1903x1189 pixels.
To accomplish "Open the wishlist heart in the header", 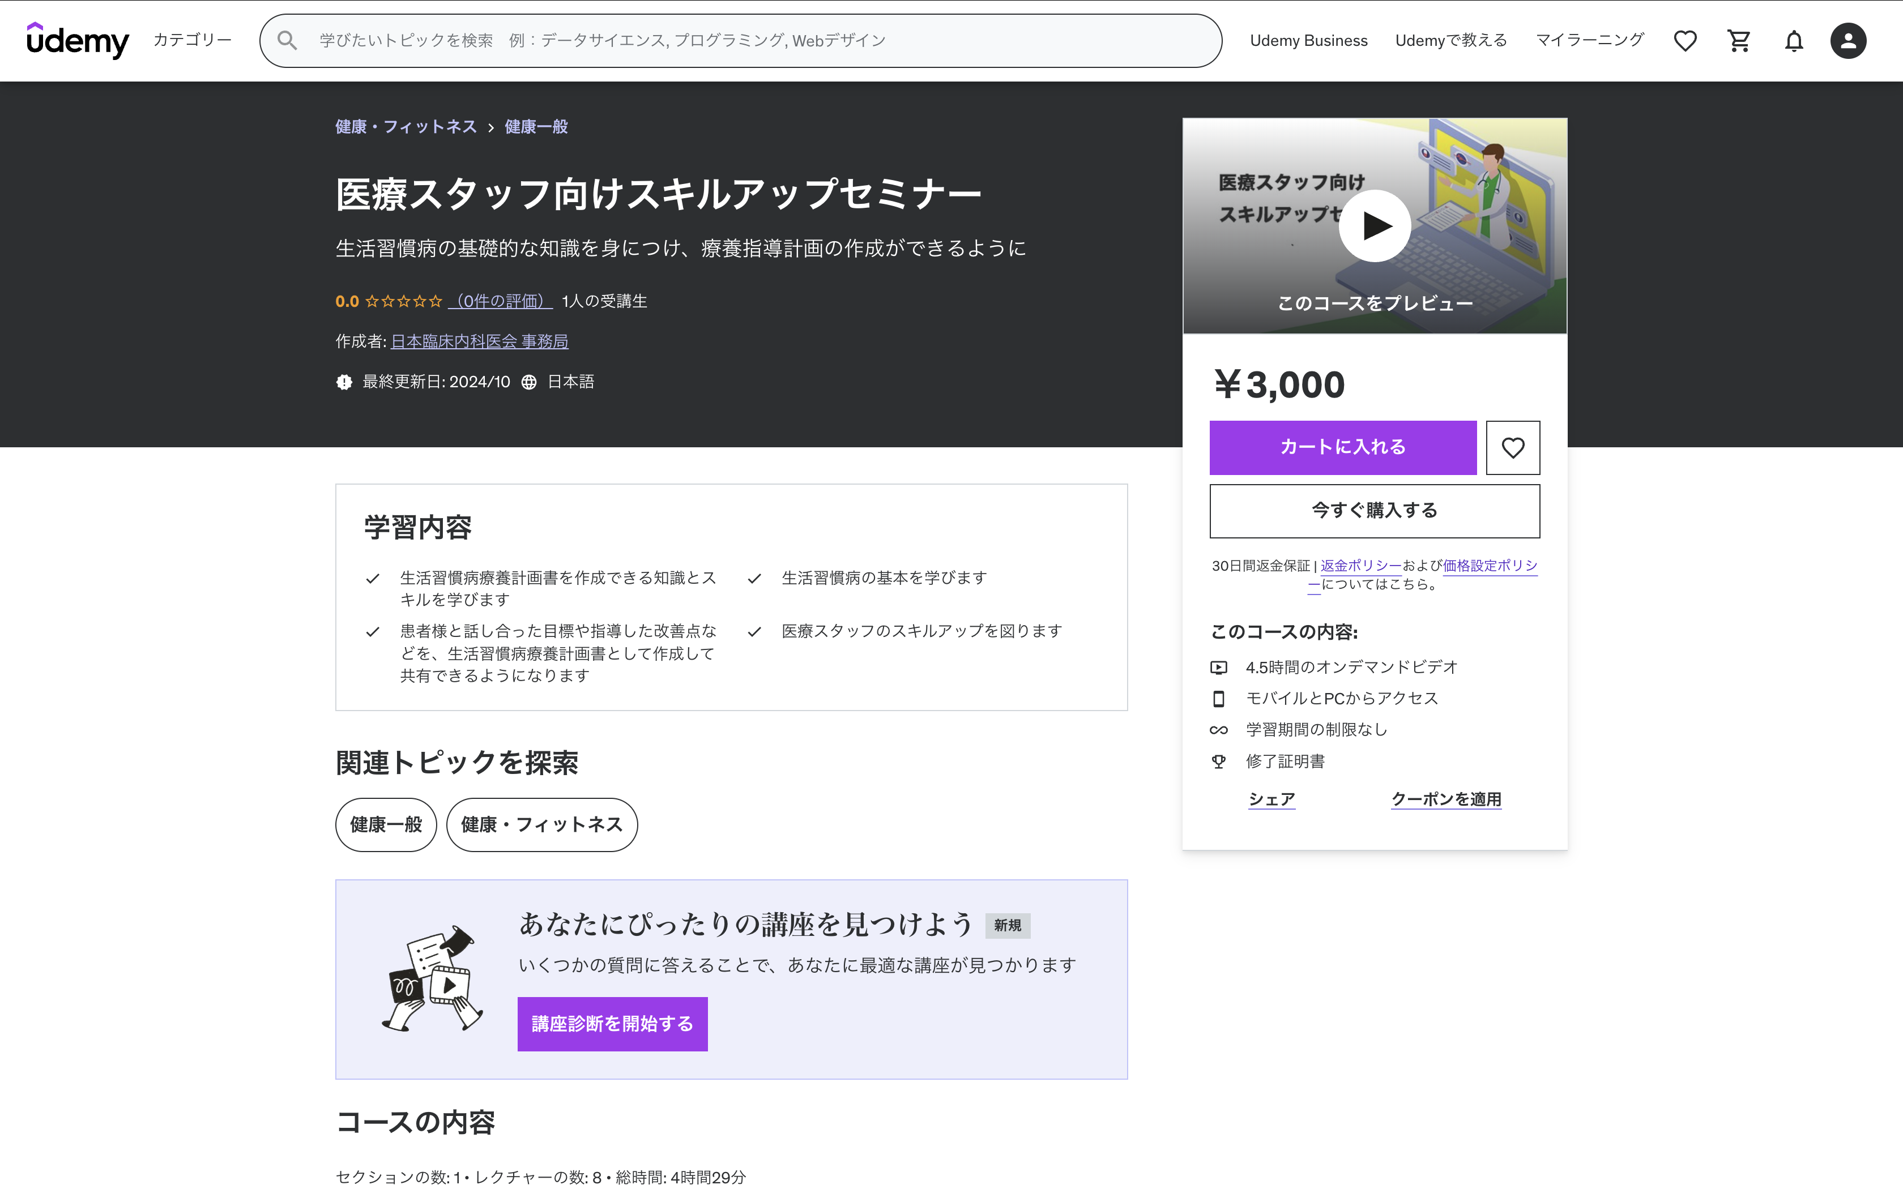I will (1684, 40).
